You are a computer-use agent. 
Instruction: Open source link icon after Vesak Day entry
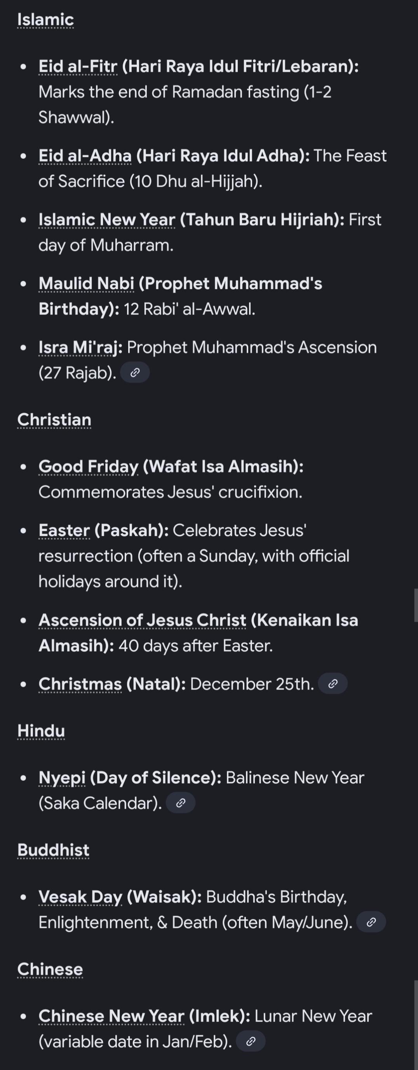click(x=371, y=922)
